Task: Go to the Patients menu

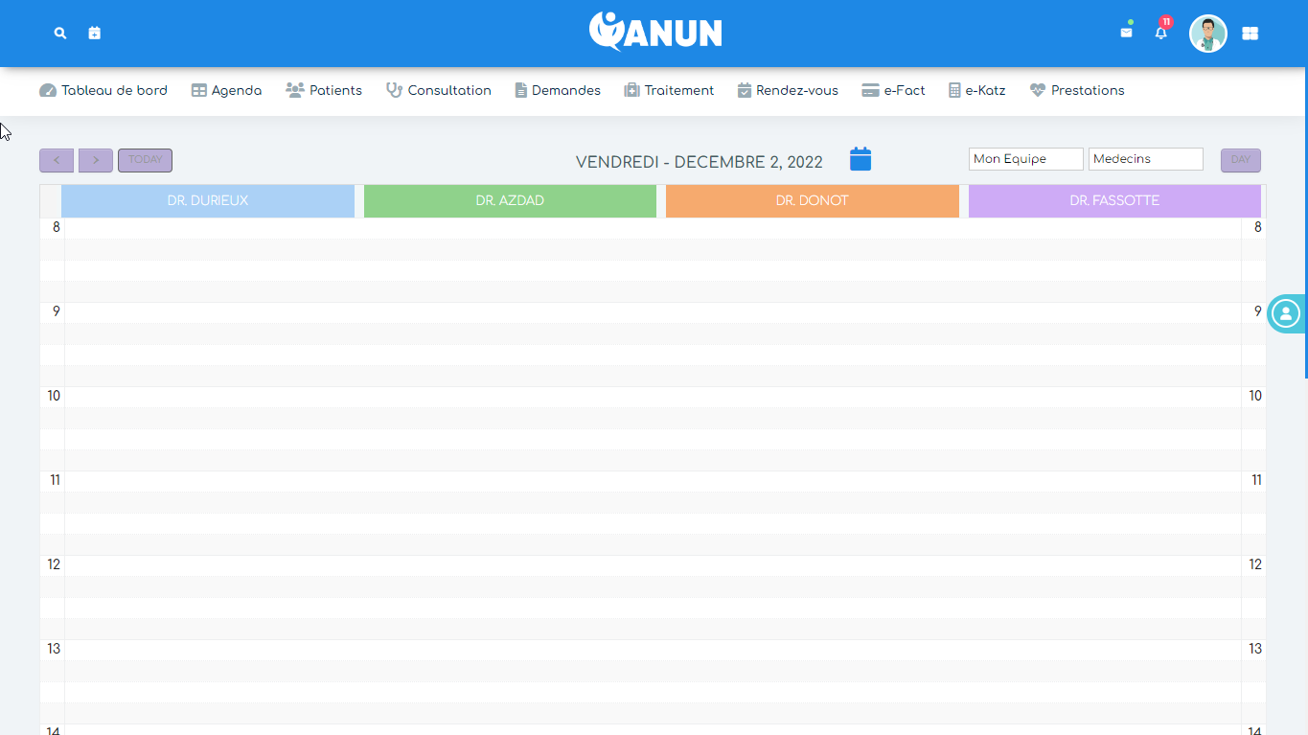Action: 324,90
